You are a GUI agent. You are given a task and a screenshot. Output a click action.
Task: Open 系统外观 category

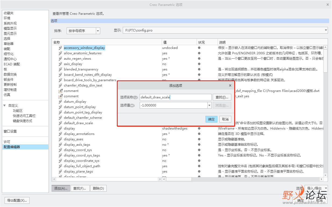pos(10,23)
